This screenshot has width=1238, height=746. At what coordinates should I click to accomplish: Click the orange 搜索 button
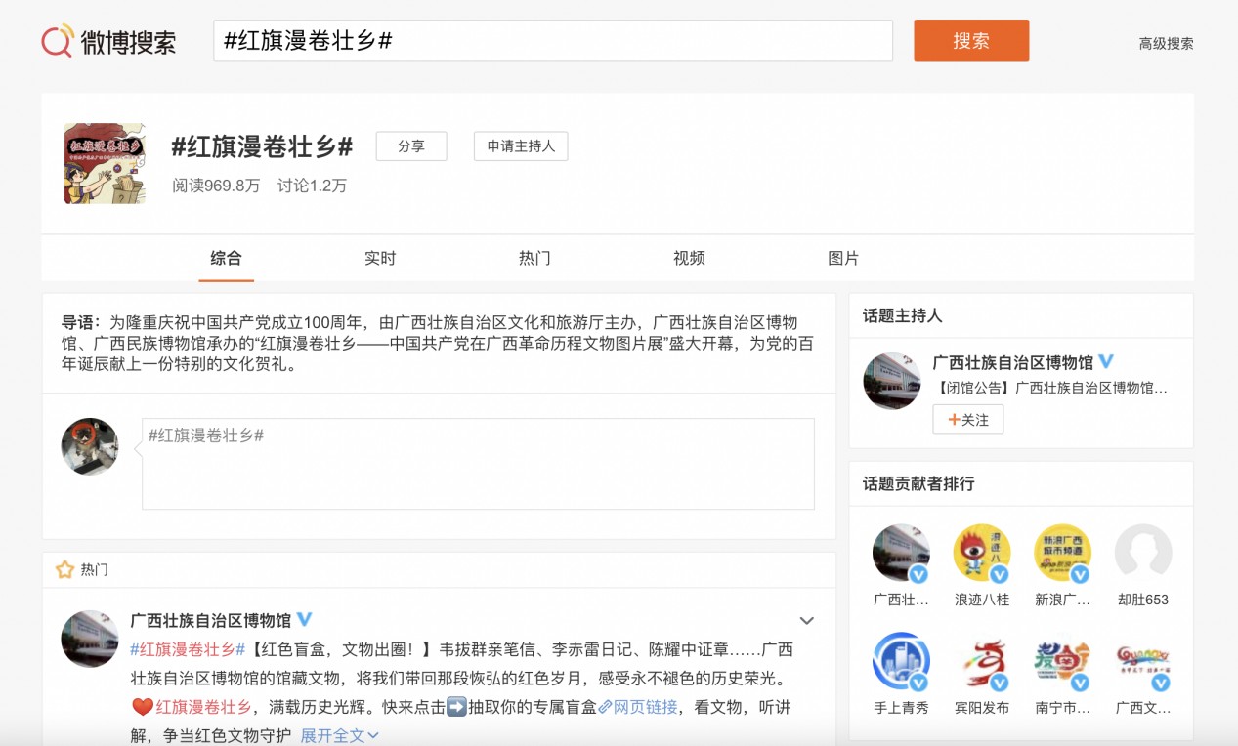971,40
